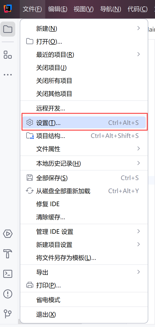
Task: Select 退出(X) to quit the IDE
Action: (84, 314)
